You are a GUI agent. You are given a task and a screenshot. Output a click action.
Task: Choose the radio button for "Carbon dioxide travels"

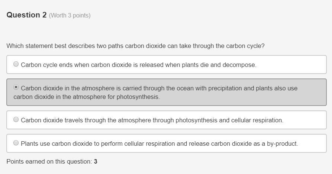click(16, 119)
